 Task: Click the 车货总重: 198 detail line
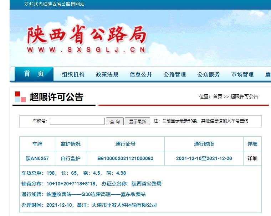(x=73, y=173)
